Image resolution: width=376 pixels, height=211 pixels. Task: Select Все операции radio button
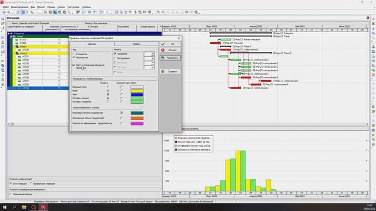pyautogui.click(x=11, y=183)
